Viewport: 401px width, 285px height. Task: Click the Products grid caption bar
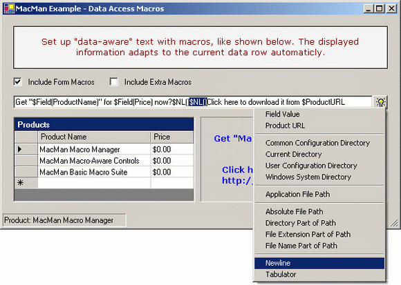(x=104, y=124)
